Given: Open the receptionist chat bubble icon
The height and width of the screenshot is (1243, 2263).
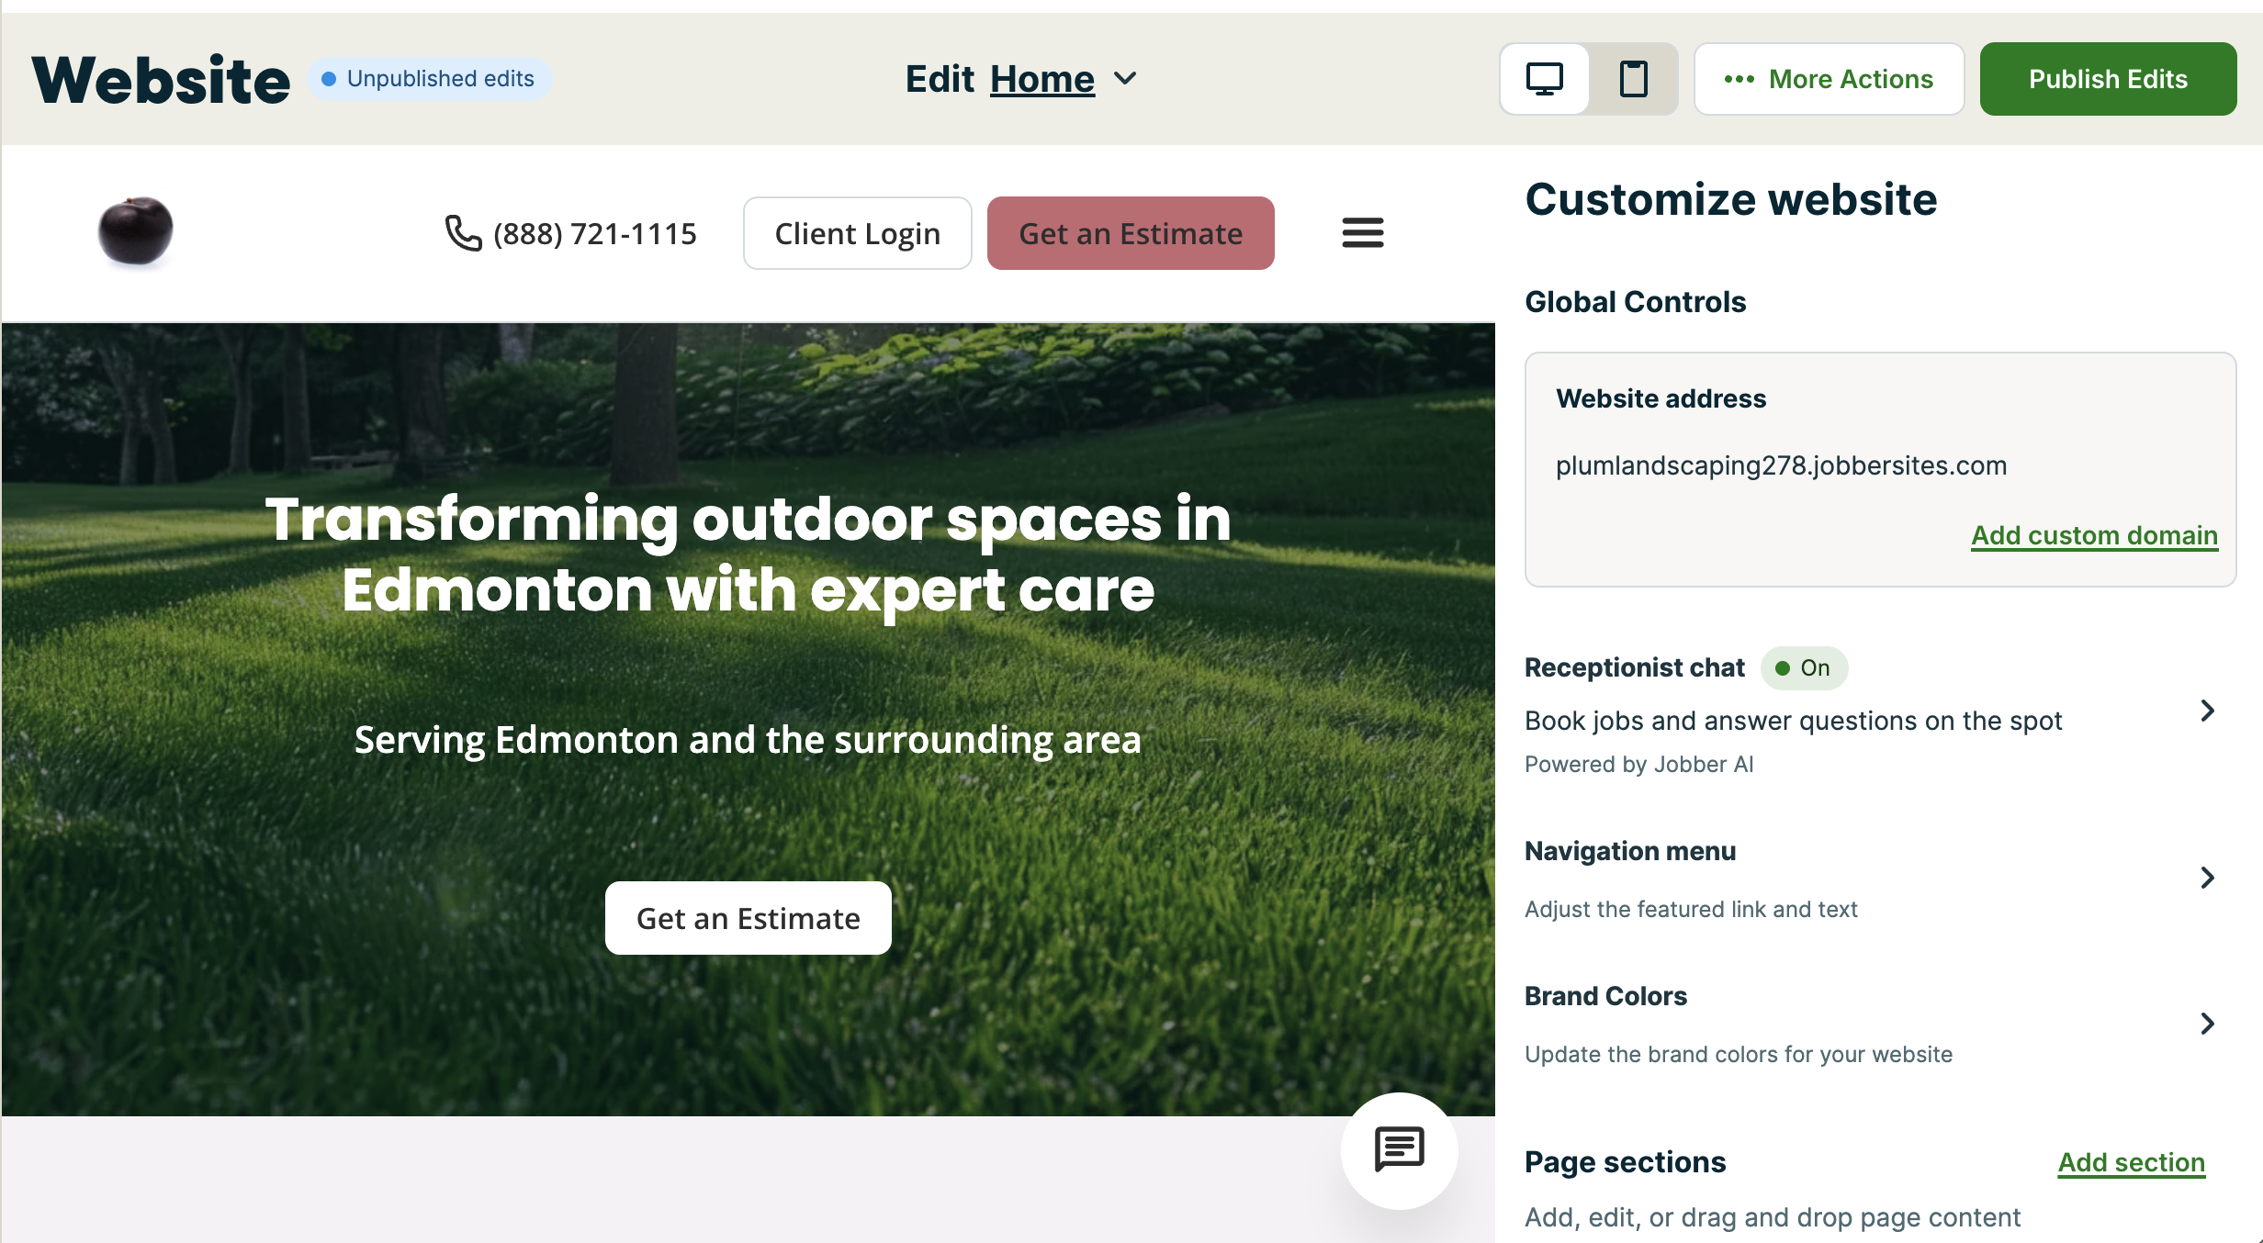Looking at the screenshot, I should pyautogui.click(x=1399, y=1149).
